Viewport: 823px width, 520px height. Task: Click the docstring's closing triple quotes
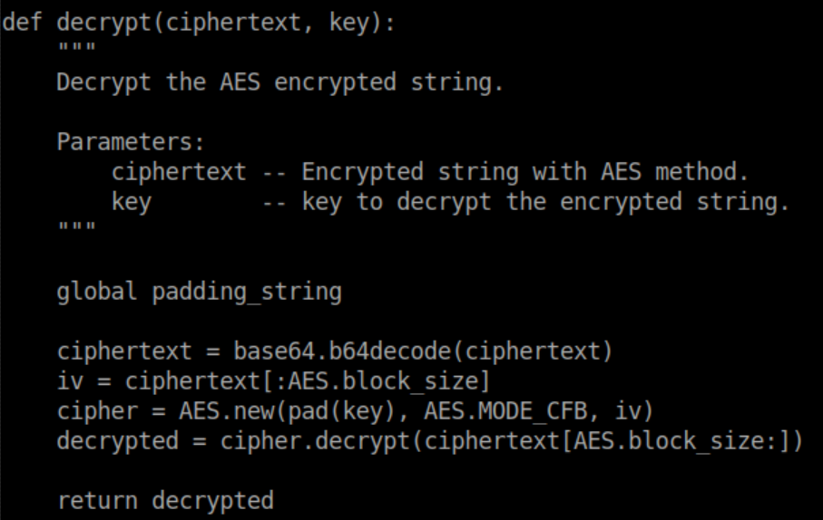point(71,226)
